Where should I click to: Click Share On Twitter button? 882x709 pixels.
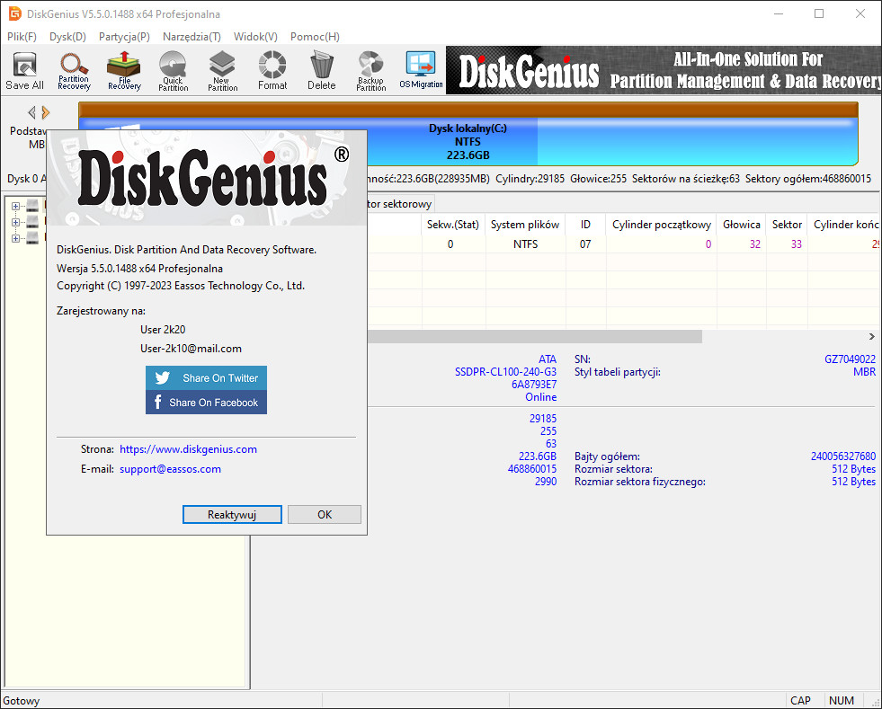(x=206, y=377)
